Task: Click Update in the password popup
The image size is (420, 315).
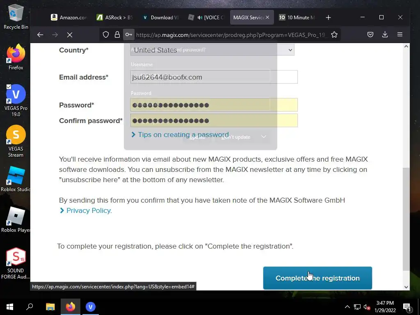Action: point(197,137)
